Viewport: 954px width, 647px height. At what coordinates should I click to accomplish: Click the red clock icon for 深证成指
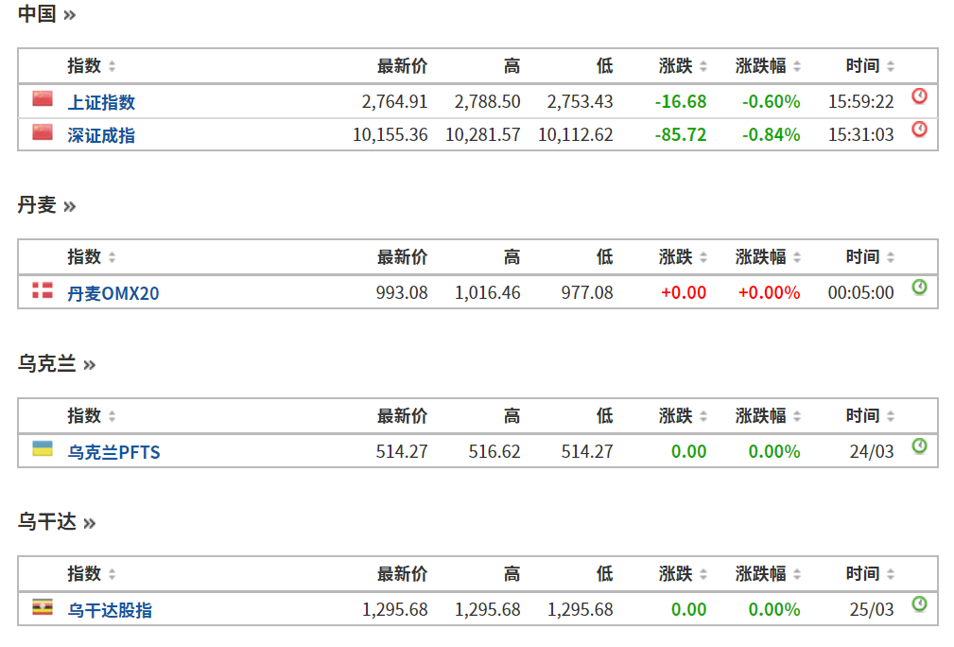coord(919,130)
